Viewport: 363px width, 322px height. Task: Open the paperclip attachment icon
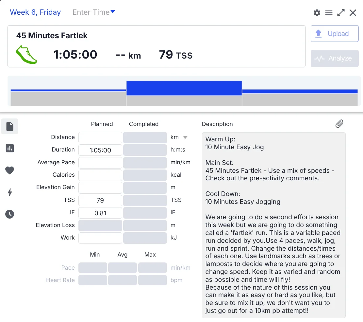click(339, 124)
